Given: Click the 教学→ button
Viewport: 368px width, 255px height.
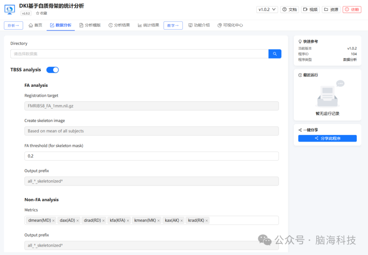Looking at the screenshot, I should click(173, 25).
